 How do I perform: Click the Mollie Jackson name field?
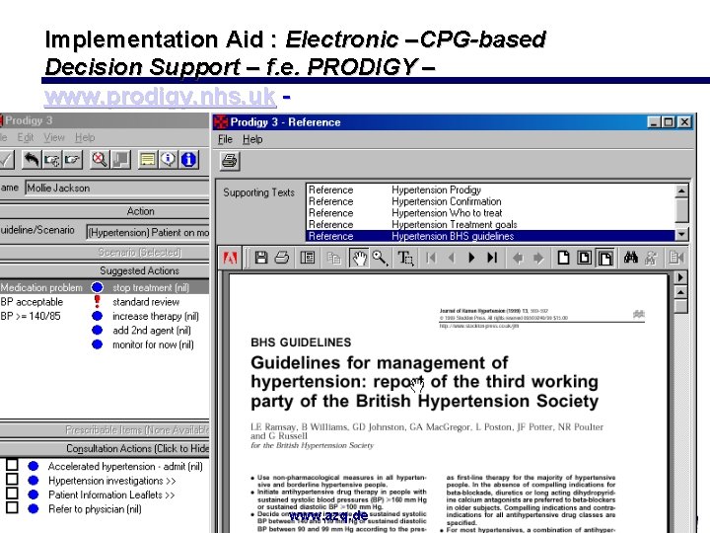pos(116,188)
